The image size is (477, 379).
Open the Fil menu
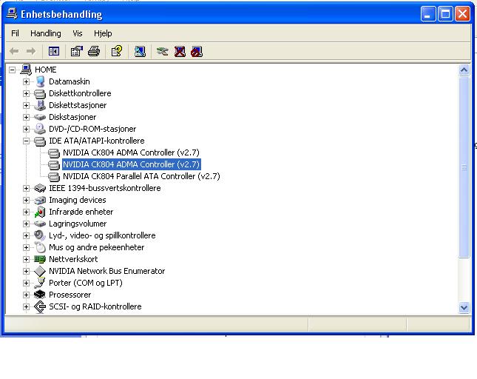[15, 33]
